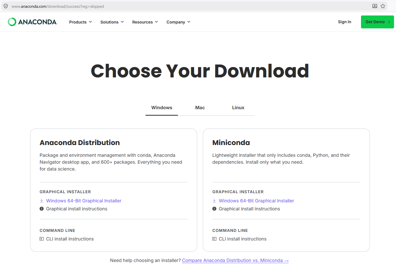Click info icon beside Miniconda graphical install instructions
The image size is (396, 266).
pos(214,209)
